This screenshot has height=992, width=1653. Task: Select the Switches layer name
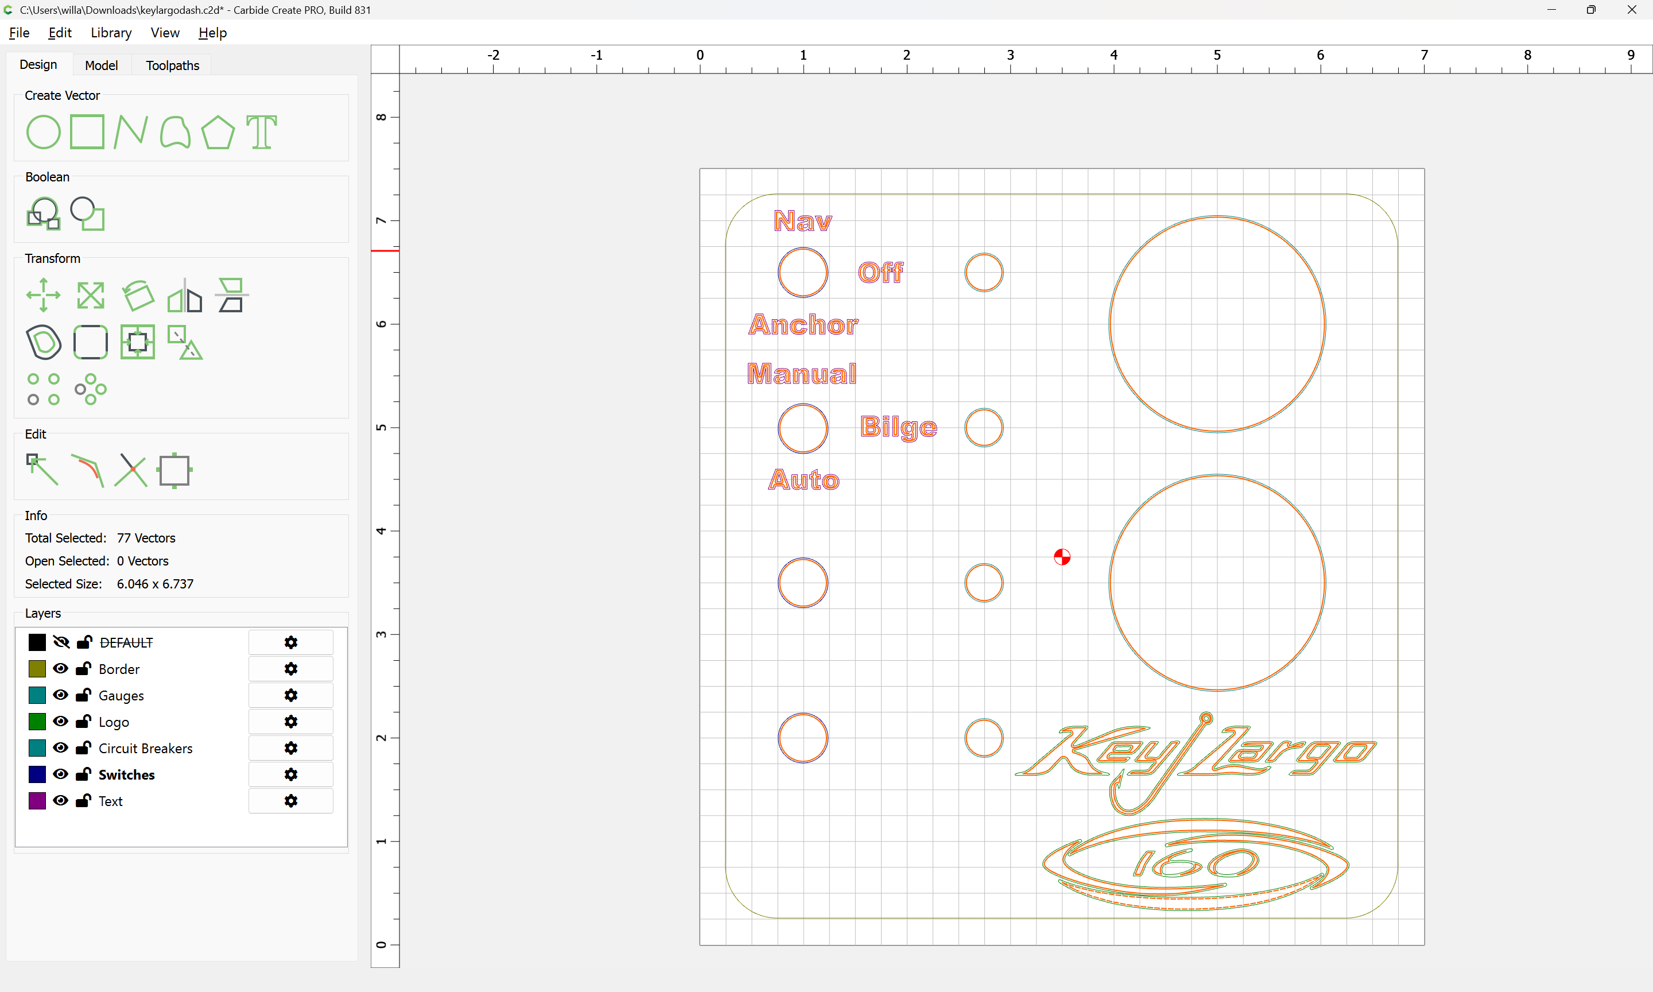click(x=127, y=775)
